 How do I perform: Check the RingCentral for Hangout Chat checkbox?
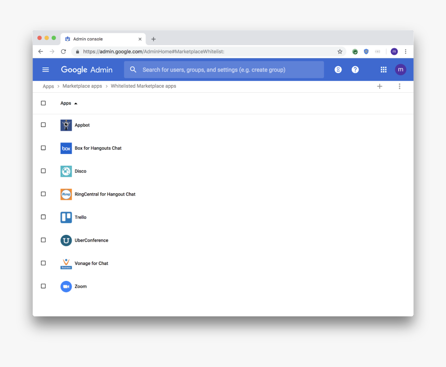pos(43,194)
